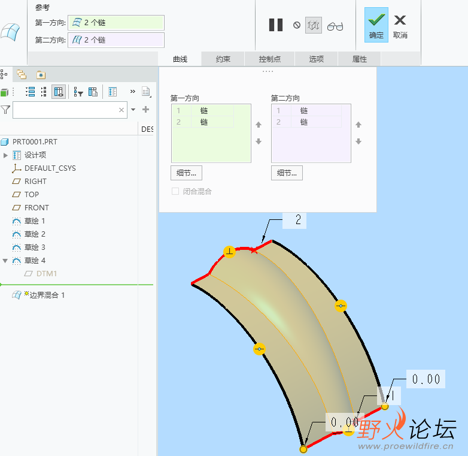468x456 pixels.
Task: Select PRT0001.PRT in model tree
Action: tap(35, 141)
